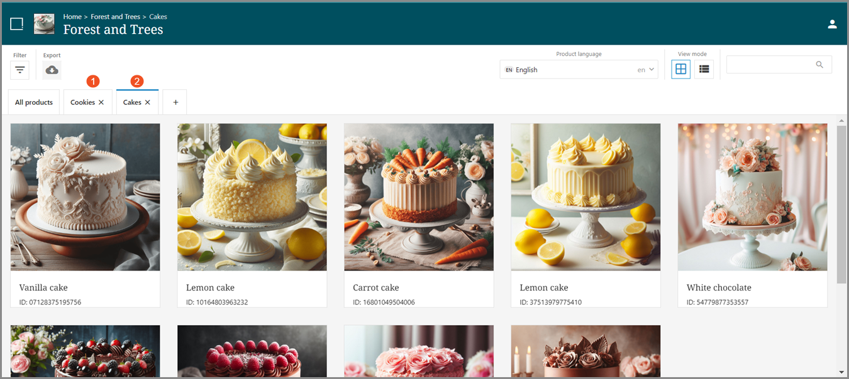This screenshot has width=849, height=379.
Task: Open the Filter panel icon
Action: [x=19, y=70]
